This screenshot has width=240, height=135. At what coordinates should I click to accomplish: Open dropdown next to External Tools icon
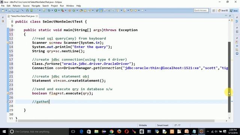click(x=66, y=10)
